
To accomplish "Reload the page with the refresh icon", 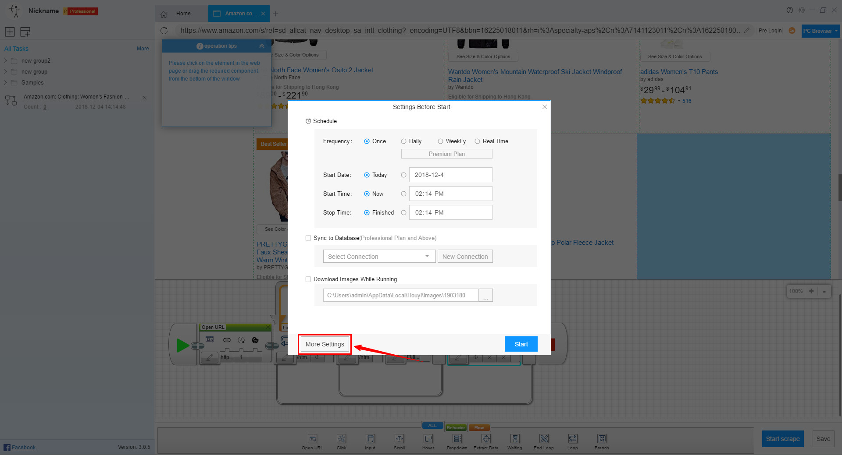I will [x=164, y=31].
